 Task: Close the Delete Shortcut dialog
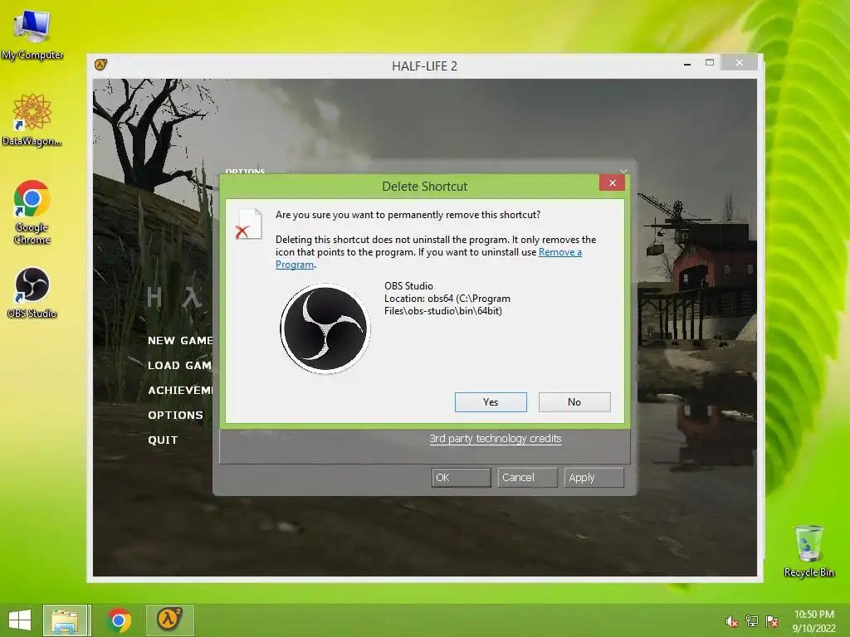[612, 183]
